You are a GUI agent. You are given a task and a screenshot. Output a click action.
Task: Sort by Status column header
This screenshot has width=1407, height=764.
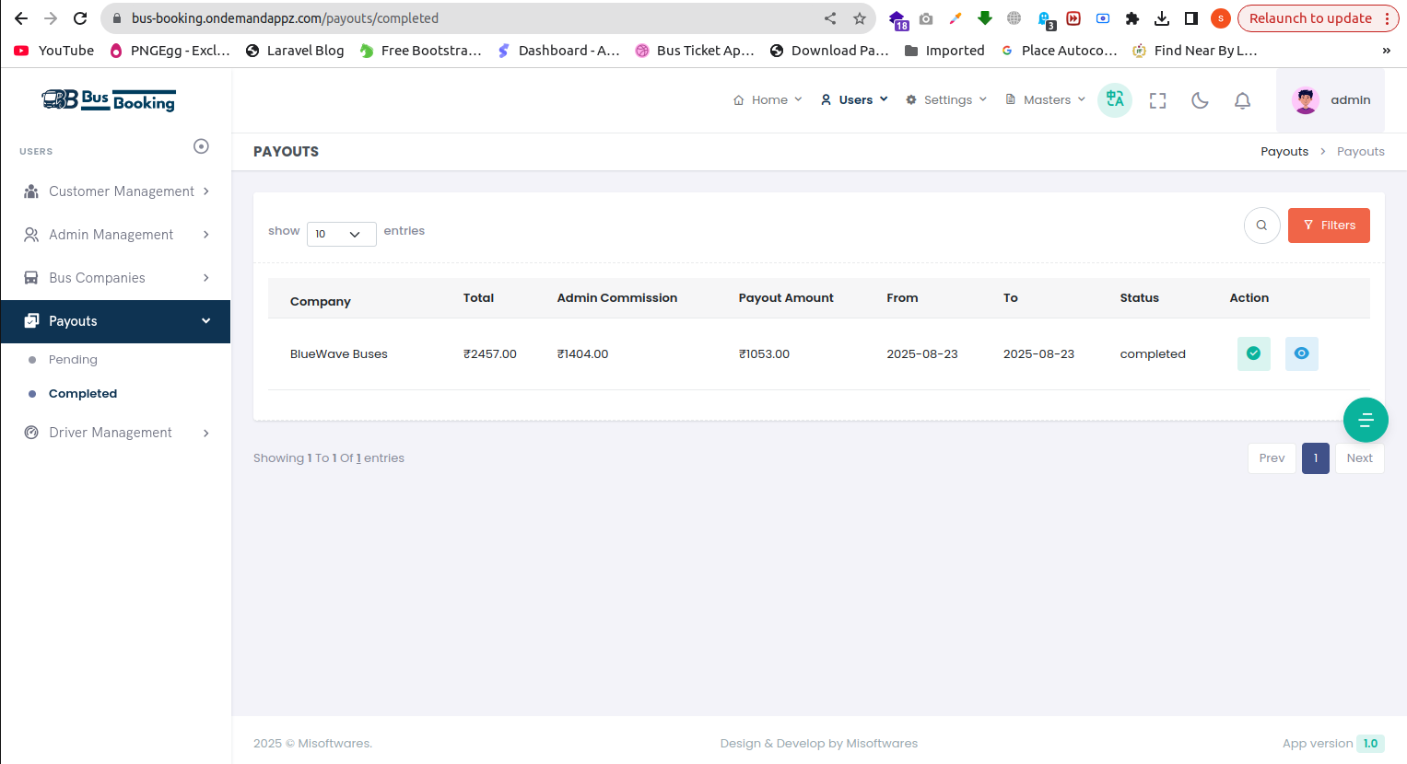coord(1140,298)
